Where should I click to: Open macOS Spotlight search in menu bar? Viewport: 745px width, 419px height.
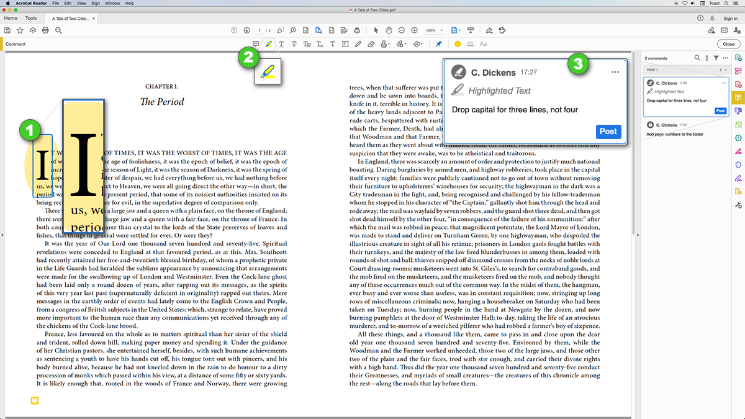[727, 3]
